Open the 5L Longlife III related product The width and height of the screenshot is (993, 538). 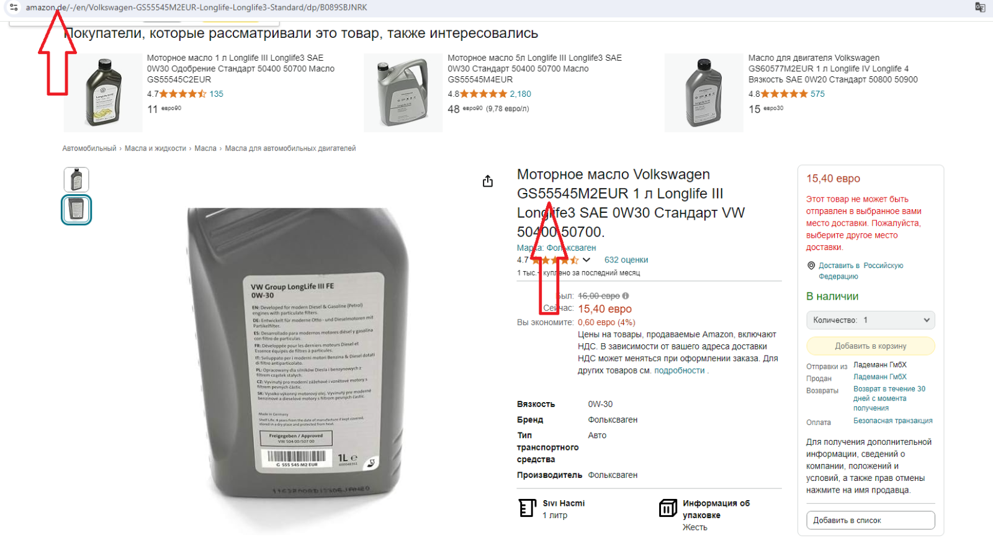pos(534,68)
